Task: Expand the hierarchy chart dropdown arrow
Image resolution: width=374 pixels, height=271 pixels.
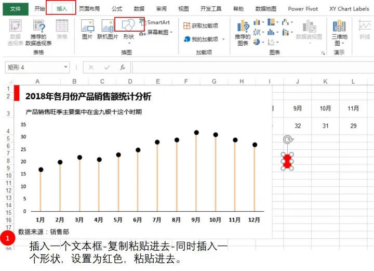Action: [x=277, y=22]
